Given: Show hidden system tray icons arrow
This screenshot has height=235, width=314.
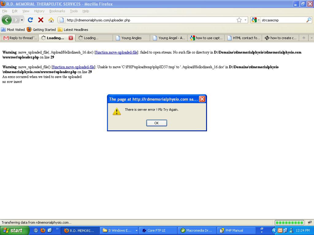Looking at the screenshot, I should (274, 231).
